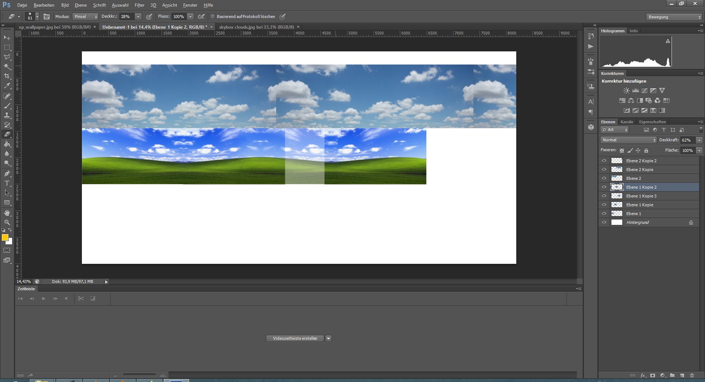Screen dimensions: 705x382
Task: Select the Zoom tool
Action: [x=7, y=222]
